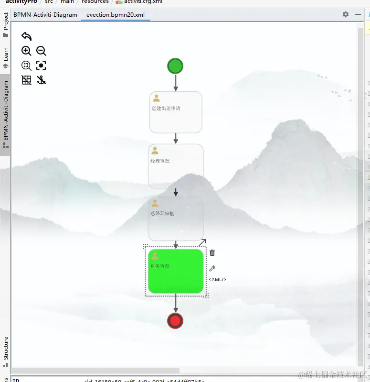The height and width of the screenshot is (382, 370).
Task: Click the ID property field value
Action: click(x=144, y=380)
